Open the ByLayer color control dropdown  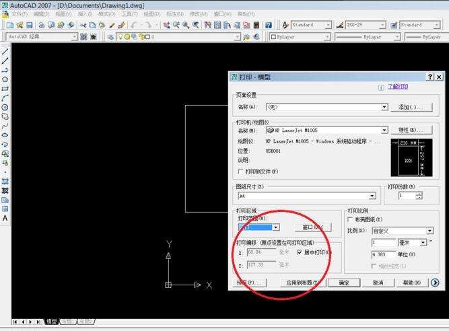point(300,37)
